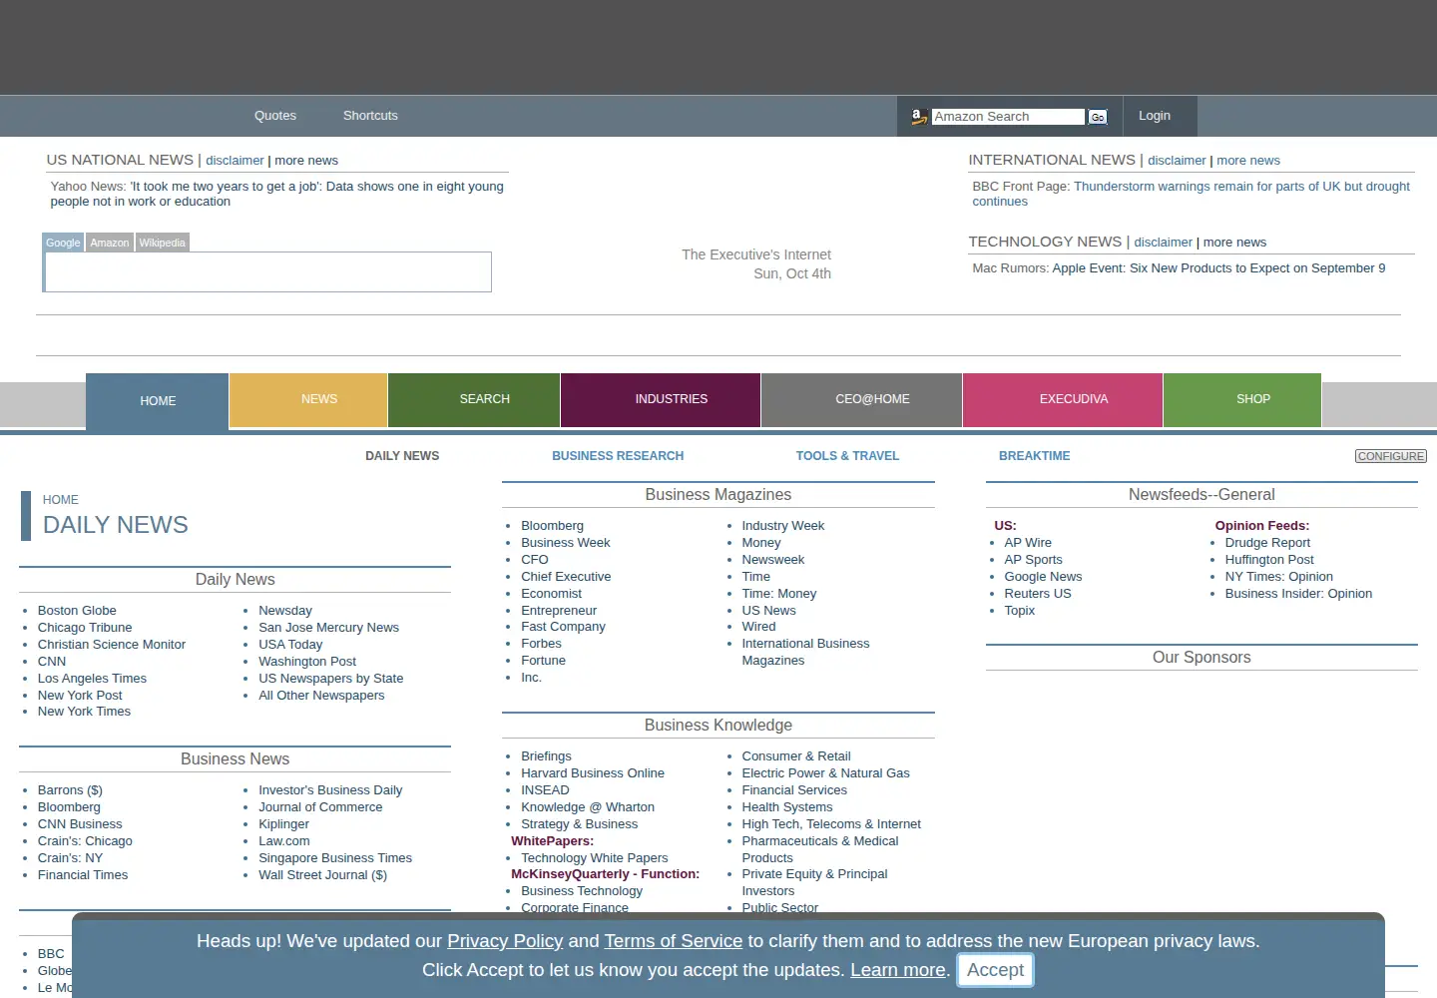Viewport: 1437px width, 998px height.
Task: Click Learn more in the banner
Action: pyautogui.click(x=898, y=970)
